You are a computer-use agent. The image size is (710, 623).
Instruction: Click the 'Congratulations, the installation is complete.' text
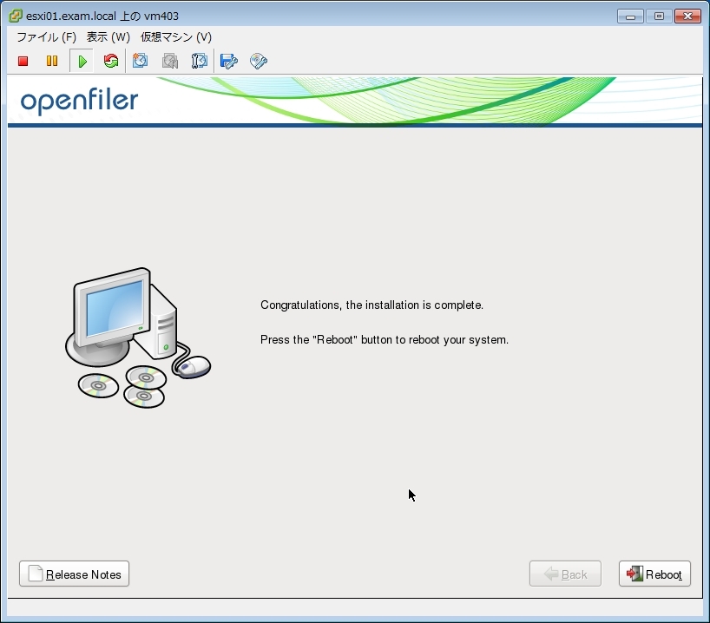click(371, 305)
